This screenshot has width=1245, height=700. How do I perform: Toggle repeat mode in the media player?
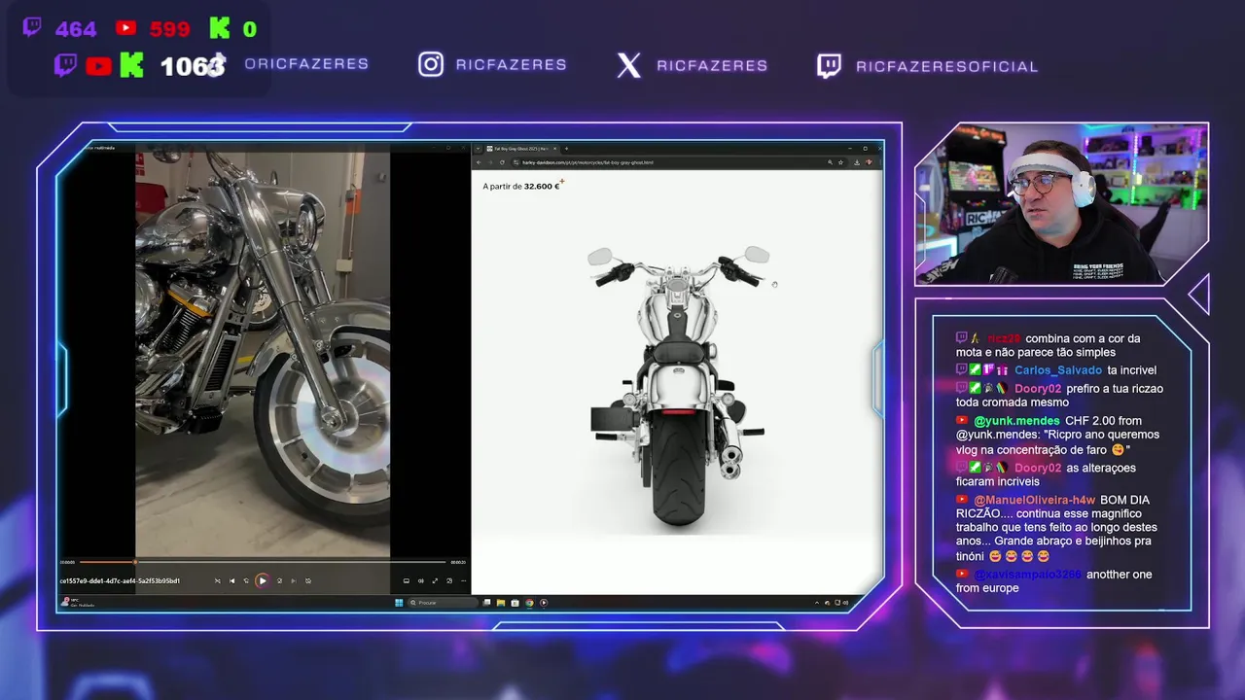(x=308, y=580)
